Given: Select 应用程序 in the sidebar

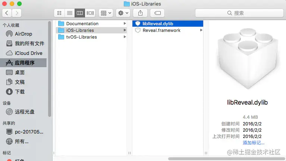Looking at the screenshot, I should point(23,63).
